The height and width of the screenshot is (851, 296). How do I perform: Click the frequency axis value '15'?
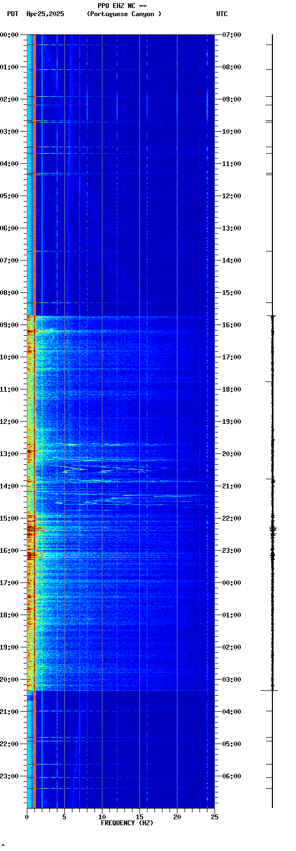click(x=139, y=817)
